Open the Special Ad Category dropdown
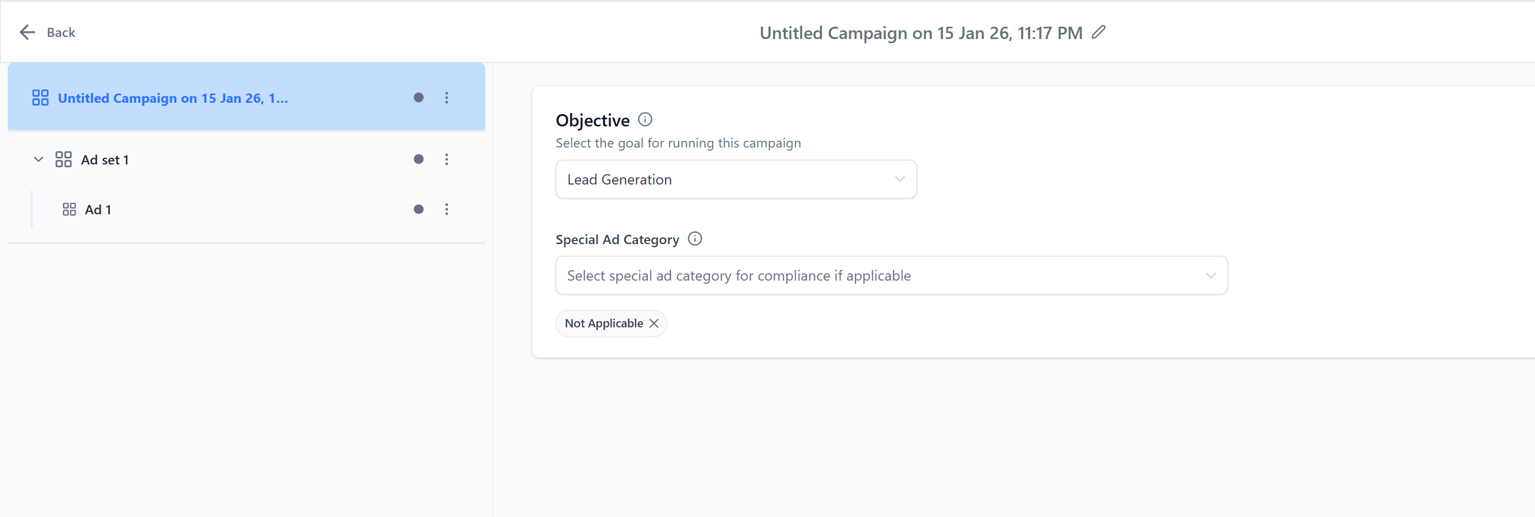Viewport: 1535px width, 517px height. [x=891, y=274]
